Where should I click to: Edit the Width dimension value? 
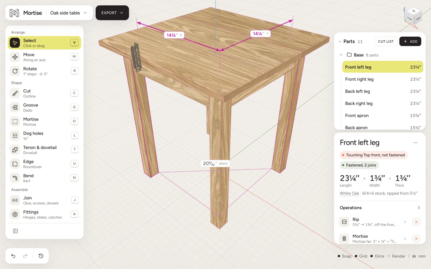click(x=377, y=178)
